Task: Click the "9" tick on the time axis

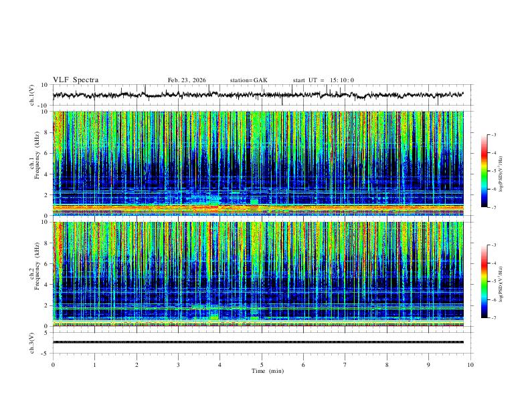Action: point(428,365)
